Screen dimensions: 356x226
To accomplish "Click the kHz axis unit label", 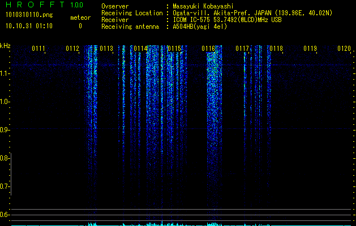I will tap(5, 46).
